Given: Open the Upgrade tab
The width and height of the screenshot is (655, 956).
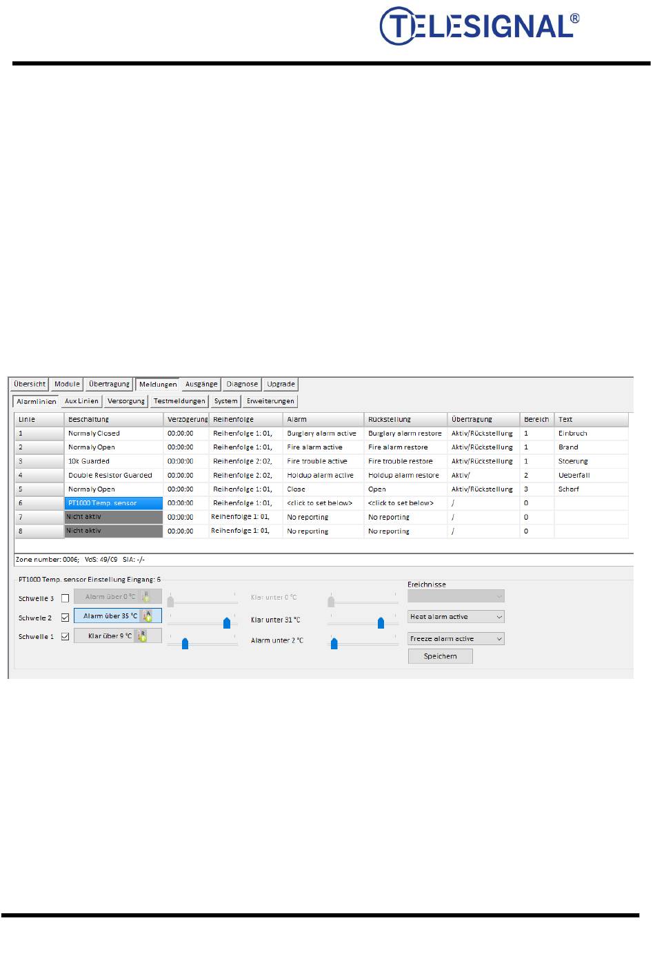Looking at the screenshot, I should pyautogui.click(x=281, y=384).
